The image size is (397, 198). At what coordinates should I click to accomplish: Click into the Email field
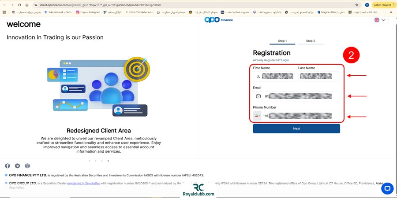pos(300,96)
